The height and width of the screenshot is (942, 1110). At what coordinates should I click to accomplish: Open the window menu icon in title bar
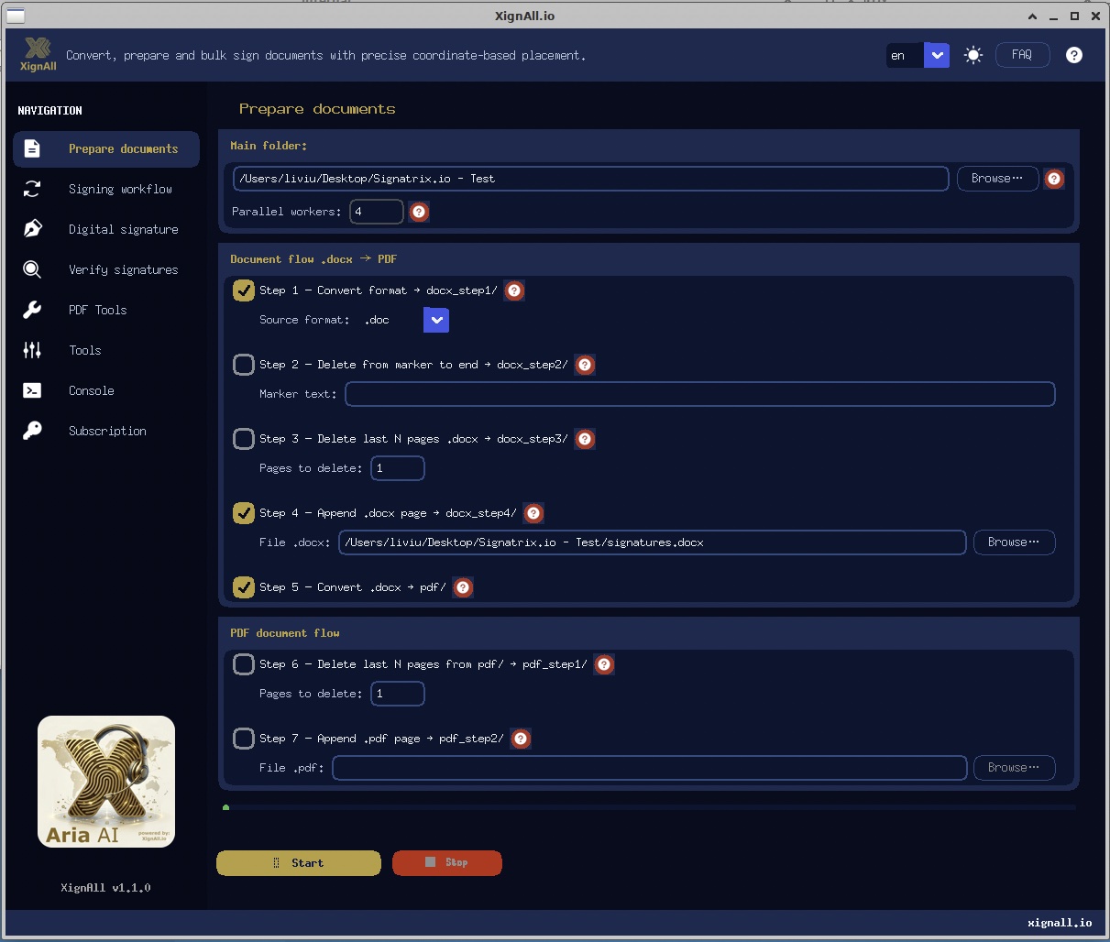tap(15, 16)
